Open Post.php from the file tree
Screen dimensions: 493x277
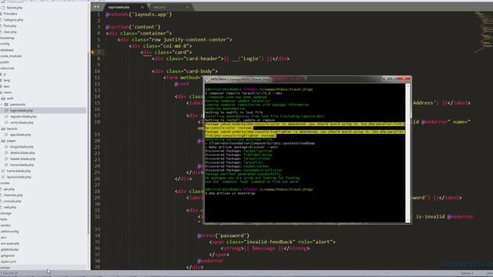(x=10, y=25)
